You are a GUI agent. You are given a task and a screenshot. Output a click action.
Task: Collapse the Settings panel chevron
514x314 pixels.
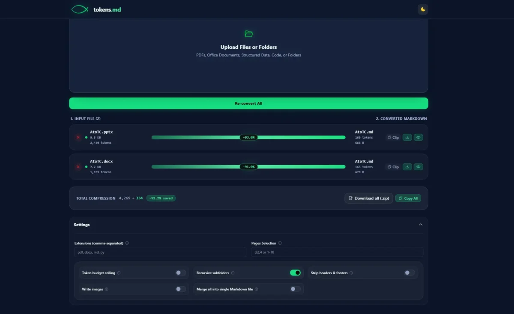coord(421,225)
